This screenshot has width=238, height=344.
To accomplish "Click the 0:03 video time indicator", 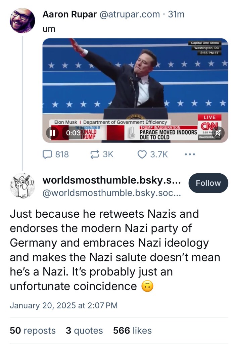I will click(73, 133).
